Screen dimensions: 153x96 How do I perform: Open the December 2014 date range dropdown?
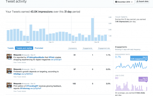(x=124, y=2)
